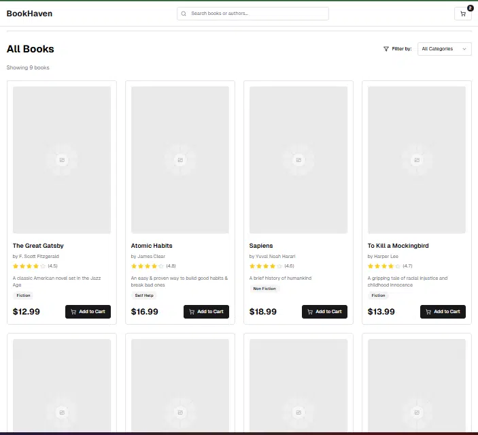The height and width of the screenshot is (435, 478).
Task: Add Sapiens to cart
Action: [324, 312]
